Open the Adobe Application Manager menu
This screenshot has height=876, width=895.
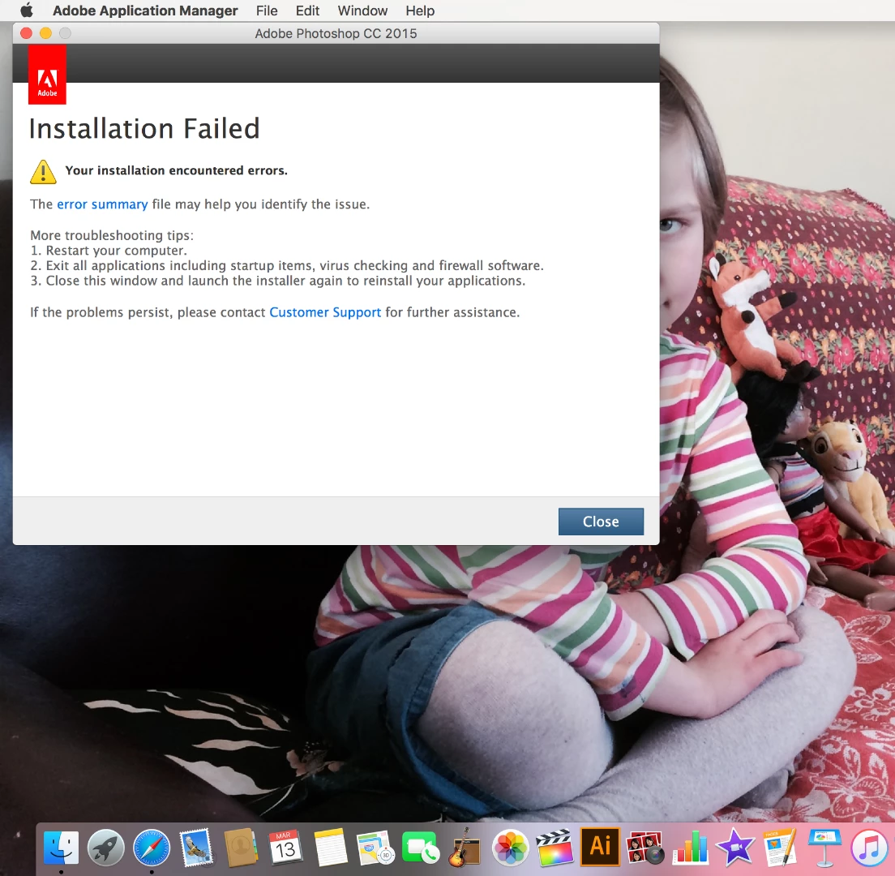(x=145, y=11)
